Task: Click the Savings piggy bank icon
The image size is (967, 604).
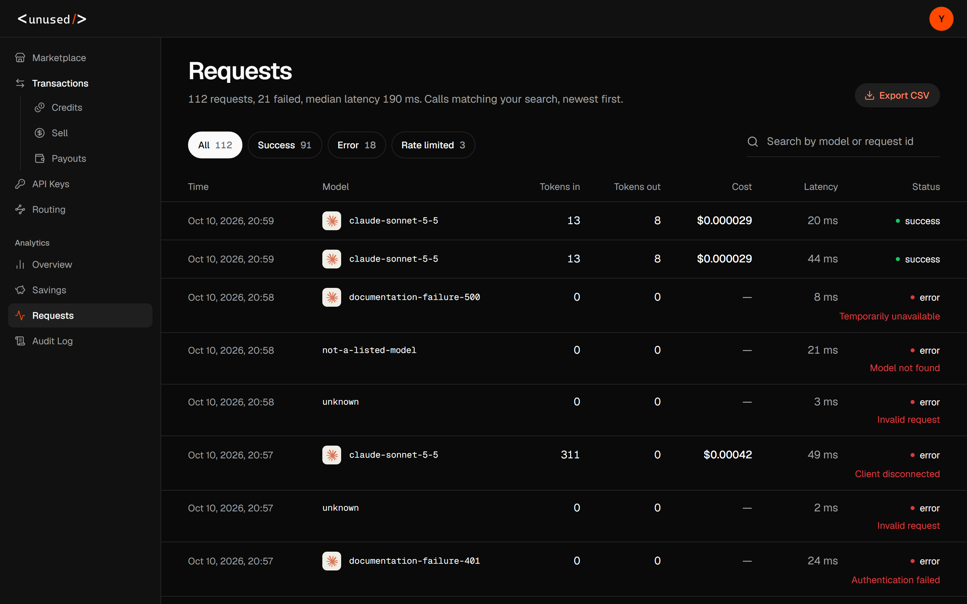Action: click(20, 290)
